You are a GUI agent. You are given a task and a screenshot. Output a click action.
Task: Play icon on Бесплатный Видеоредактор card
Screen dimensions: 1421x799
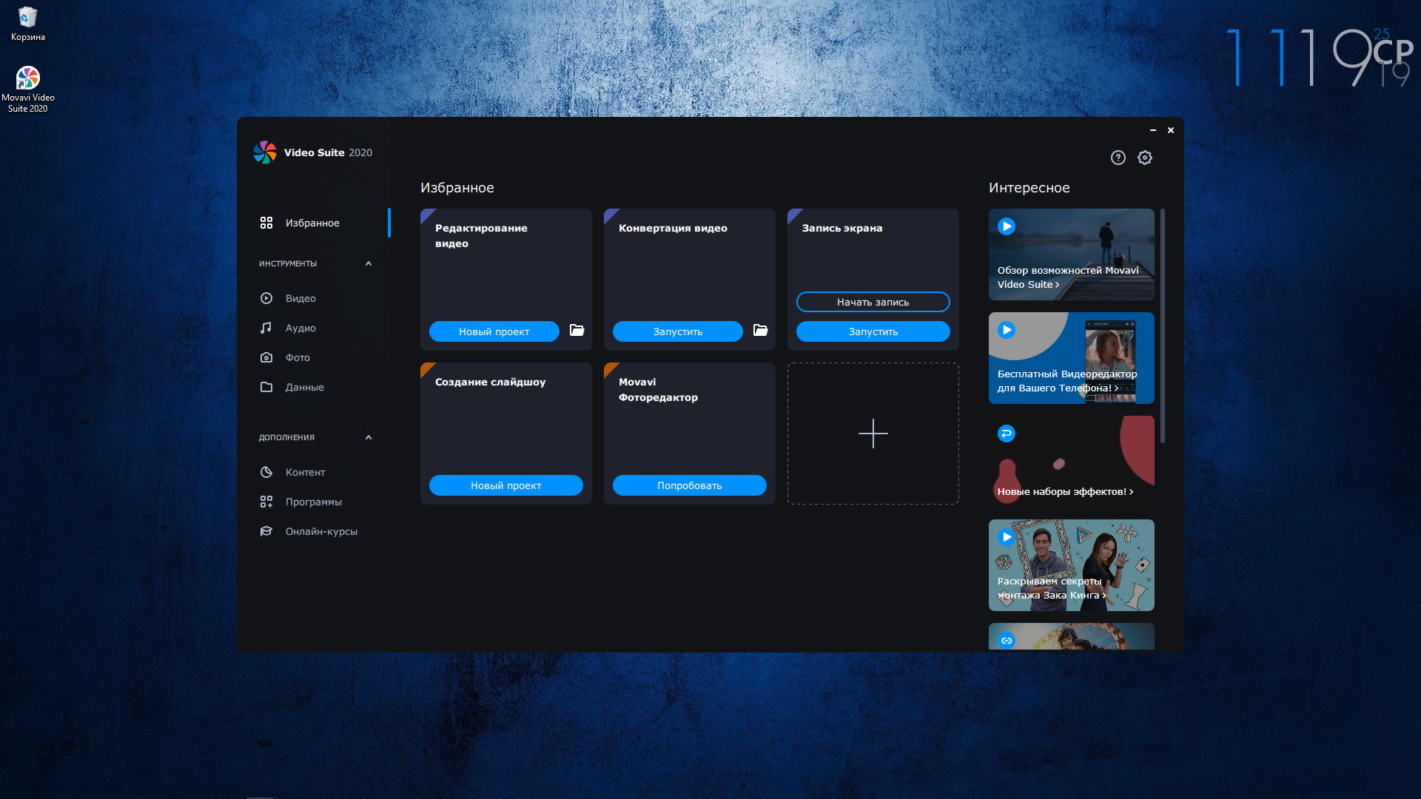1007,330
